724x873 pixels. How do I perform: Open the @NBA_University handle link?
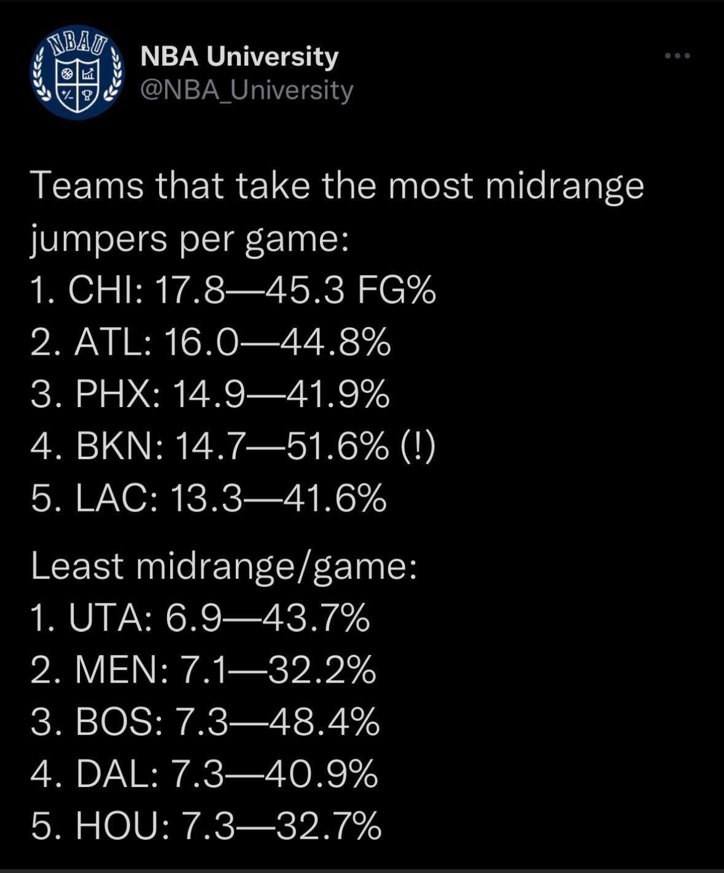pyautogui.click(x=247, y=90)
